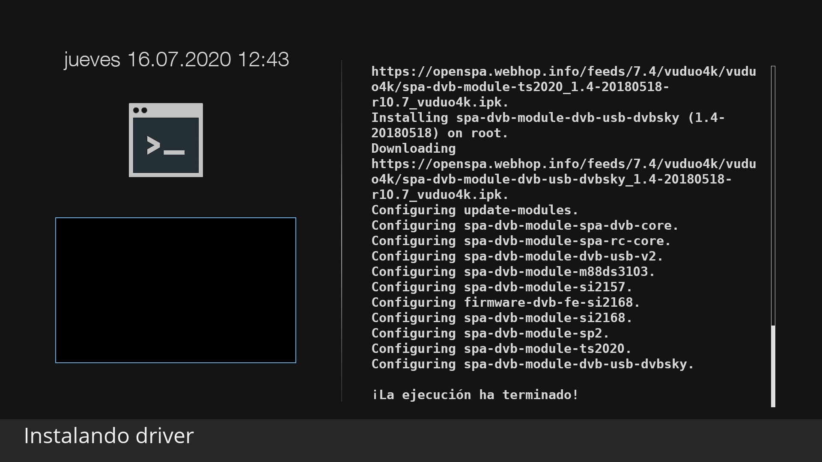Click the scrollbar thumb in console output
The width and height of the screenshot is (822, 462).
coord(773,366)
